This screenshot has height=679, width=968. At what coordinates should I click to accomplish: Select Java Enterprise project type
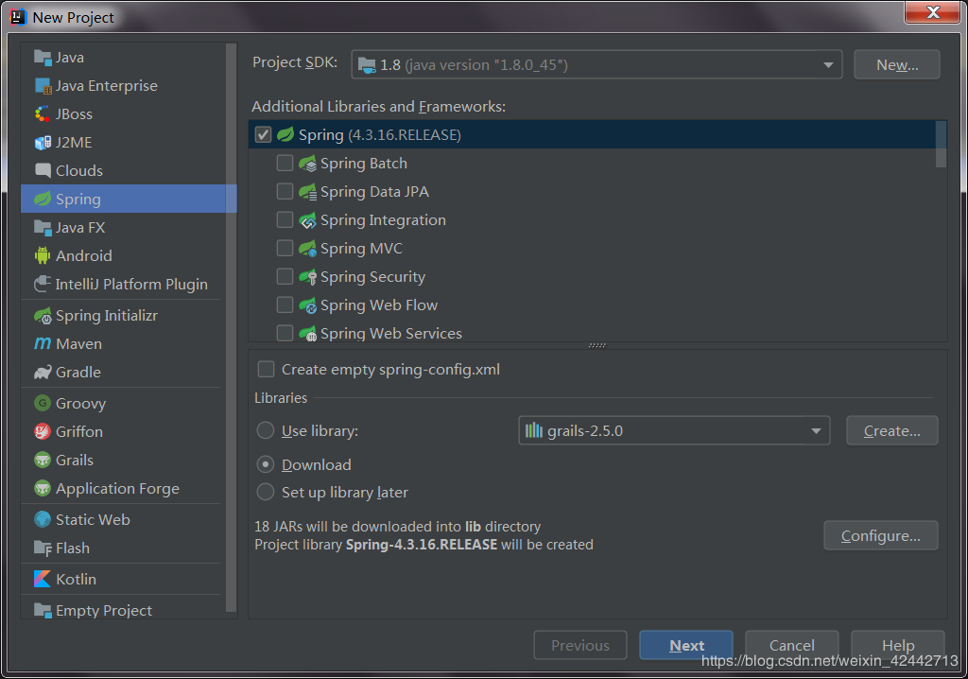106,85
